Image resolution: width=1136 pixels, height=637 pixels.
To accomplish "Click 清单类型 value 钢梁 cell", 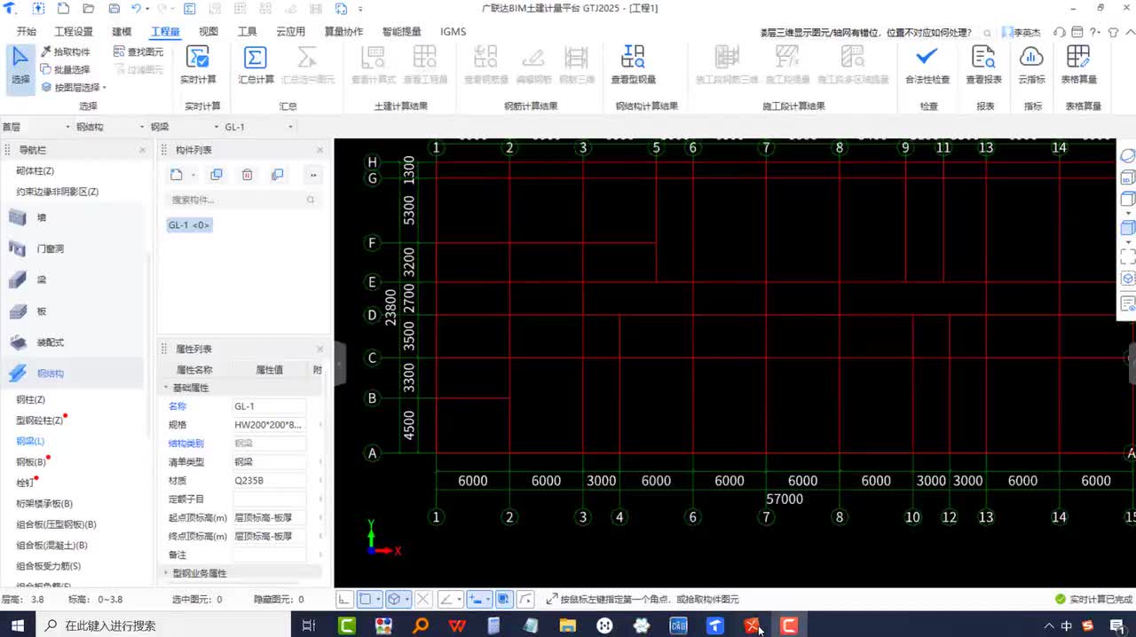I will (269, 462).
